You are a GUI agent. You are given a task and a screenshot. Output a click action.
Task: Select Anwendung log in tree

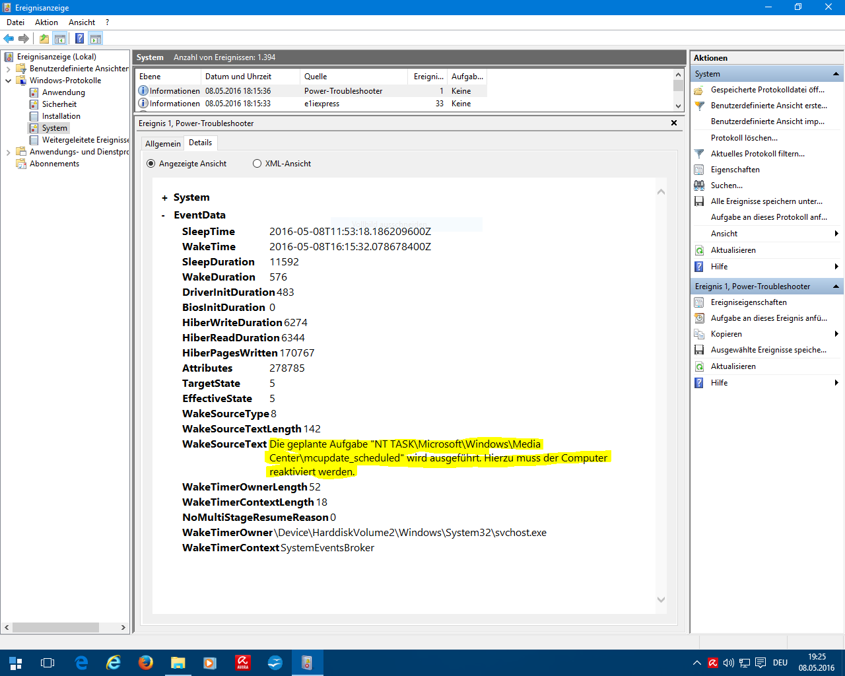pyautogui.click(x=63, y=92)
